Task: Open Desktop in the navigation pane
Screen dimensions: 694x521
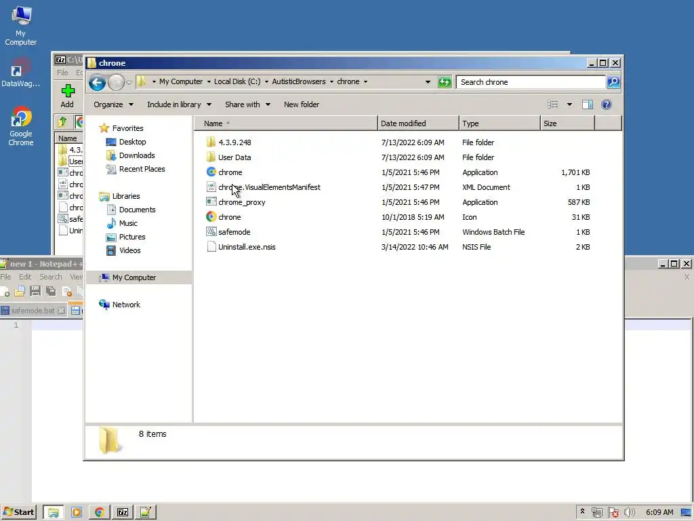Action: coord(132,142)
